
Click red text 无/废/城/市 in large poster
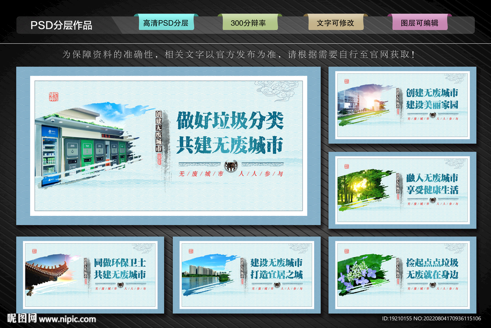coord(201,174)
